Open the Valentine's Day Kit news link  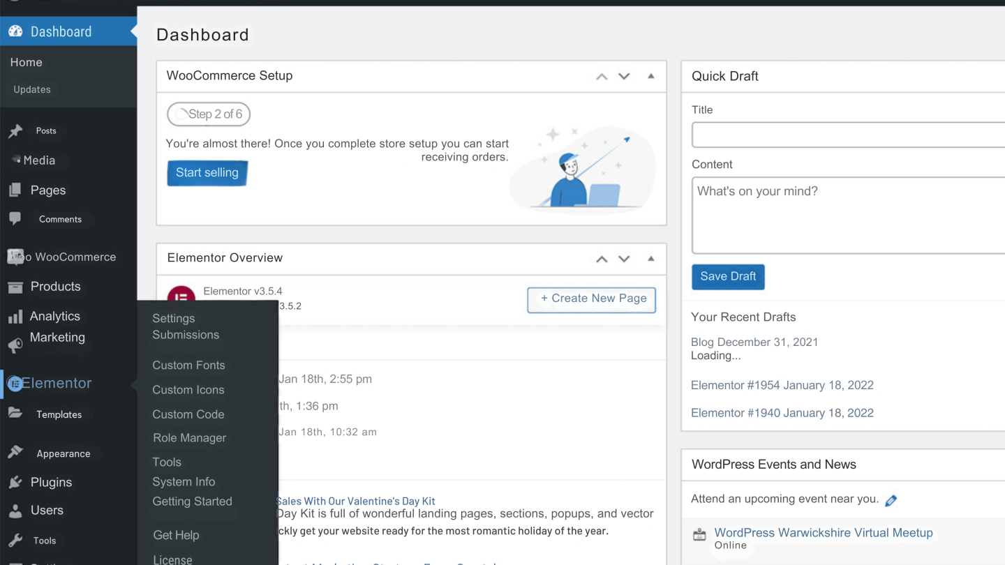355,501
